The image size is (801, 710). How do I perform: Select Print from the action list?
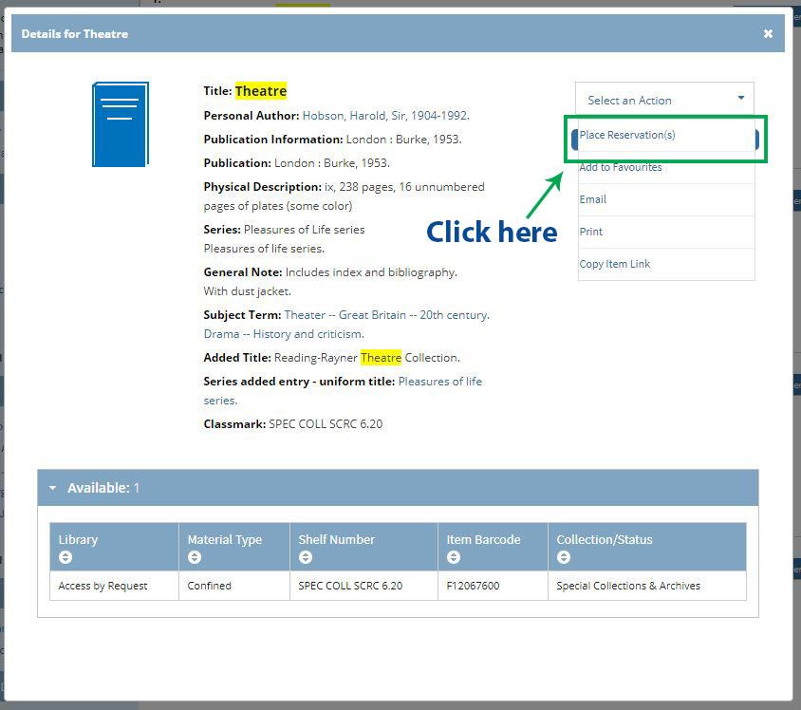pyautogui.click(x=591, y=232)
